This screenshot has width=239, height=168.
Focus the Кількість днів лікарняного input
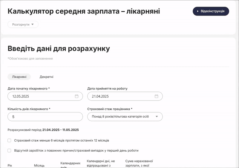(45, 117)
